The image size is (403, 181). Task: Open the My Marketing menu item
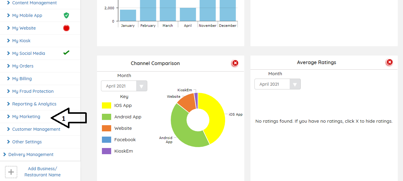click(x=26, y=117)
